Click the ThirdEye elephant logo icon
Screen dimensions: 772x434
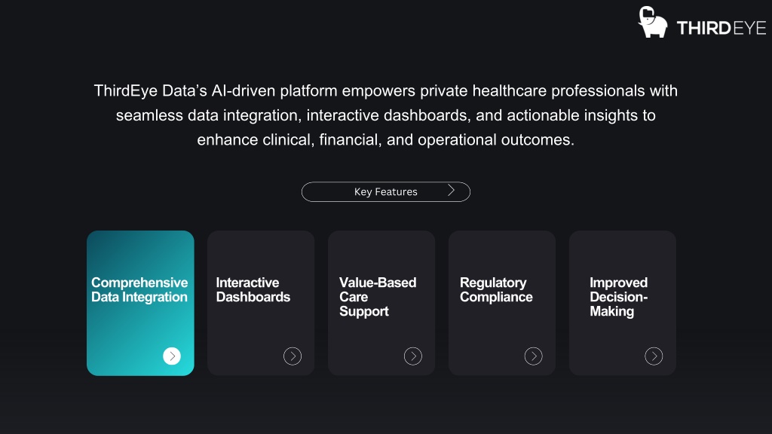pyautogui.click(x=652, y=22)
